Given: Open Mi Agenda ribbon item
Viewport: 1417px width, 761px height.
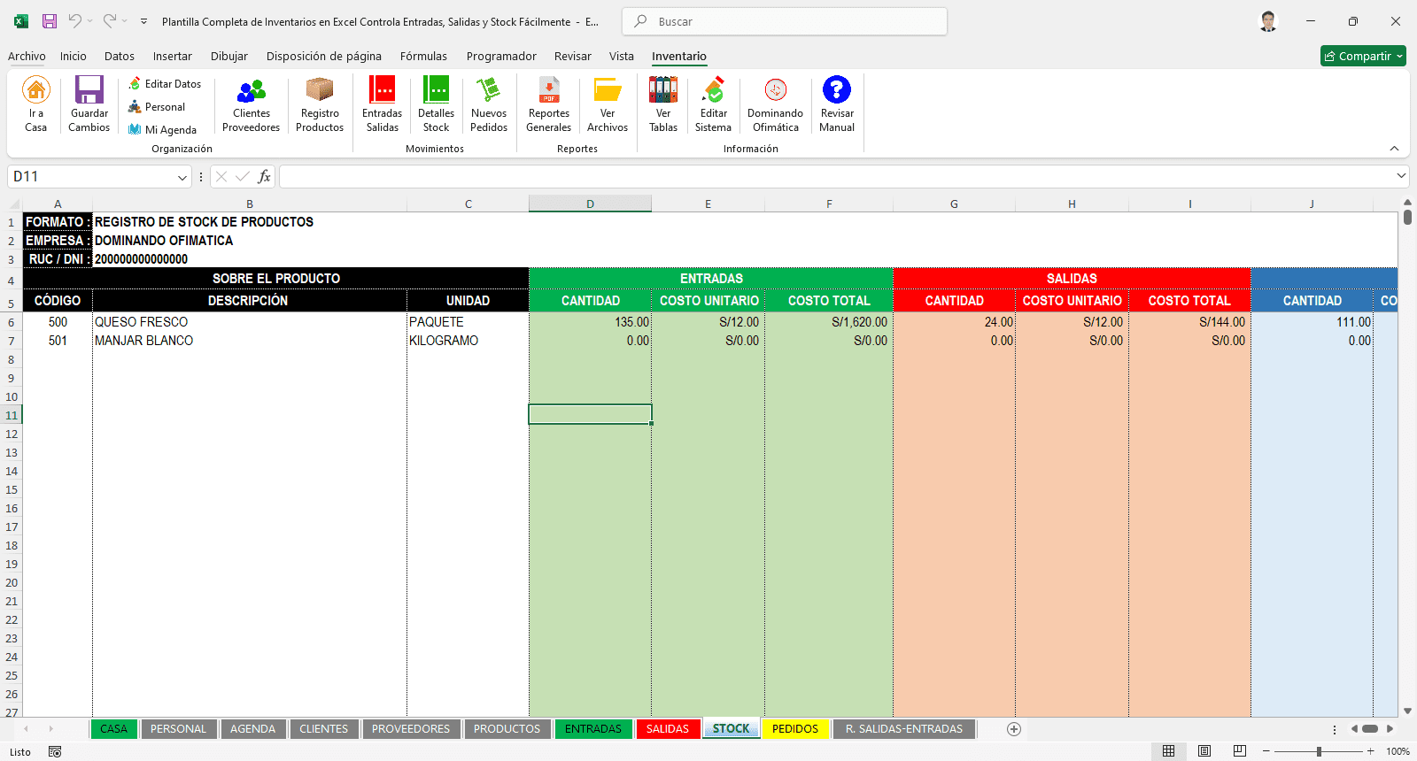Looking at the screenshot, I should click(162, 130).
